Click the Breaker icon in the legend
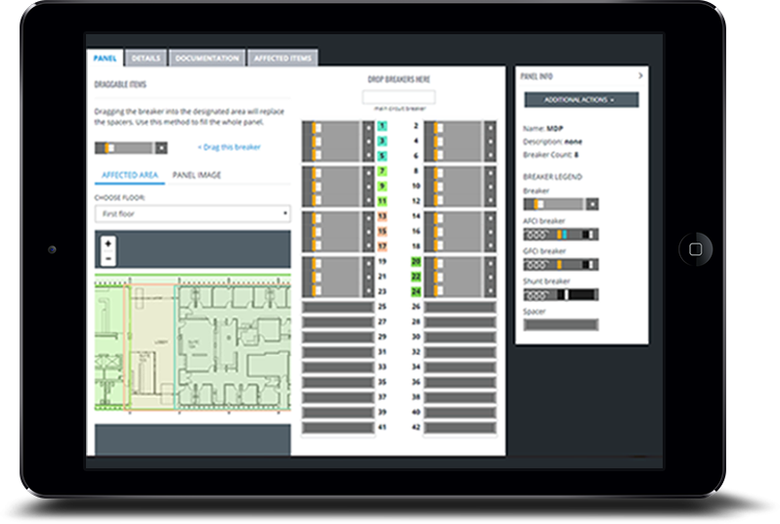 pos(561,204)
